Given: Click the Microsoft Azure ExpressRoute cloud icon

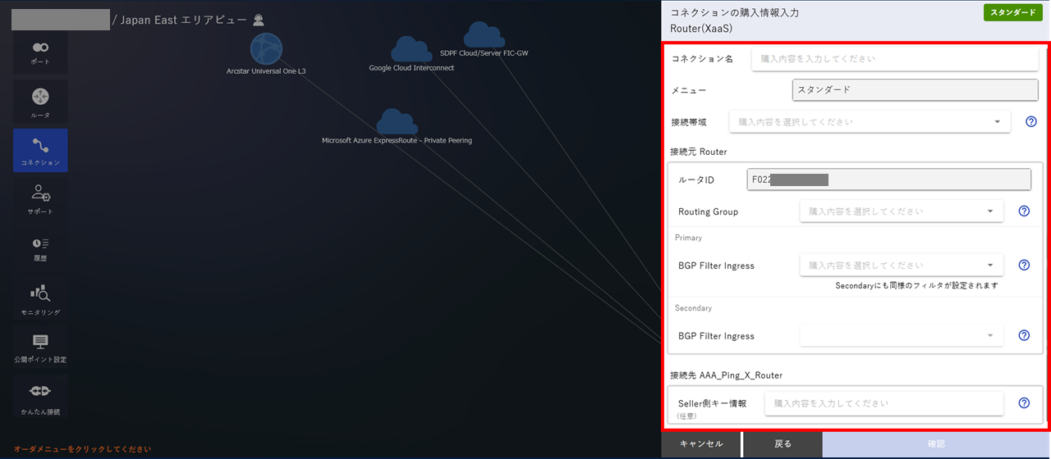Looking at the screenshot, I should point(397,121).
